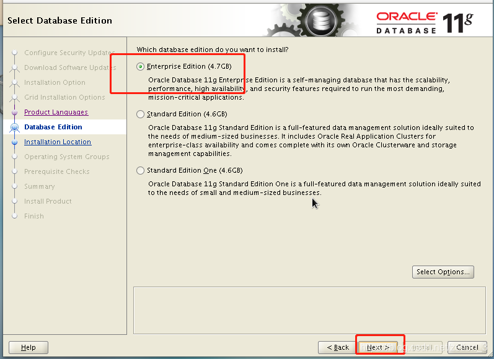Click the Summary step bullet

[14, 186]
